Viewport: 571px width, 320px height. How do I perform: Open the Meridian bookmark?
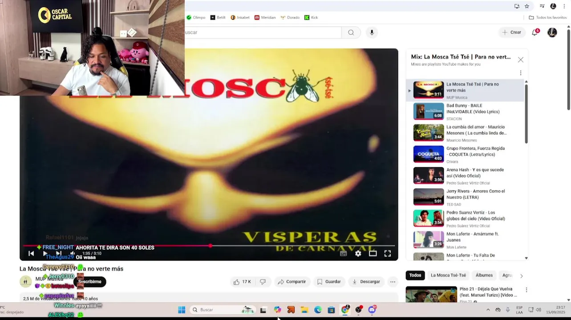(x=265, y=17)
